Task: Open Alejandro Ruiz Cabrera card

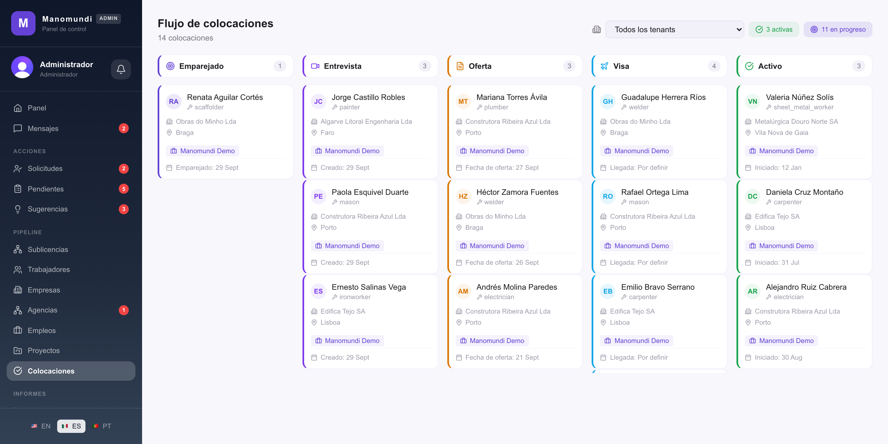Action: [804, 322]
